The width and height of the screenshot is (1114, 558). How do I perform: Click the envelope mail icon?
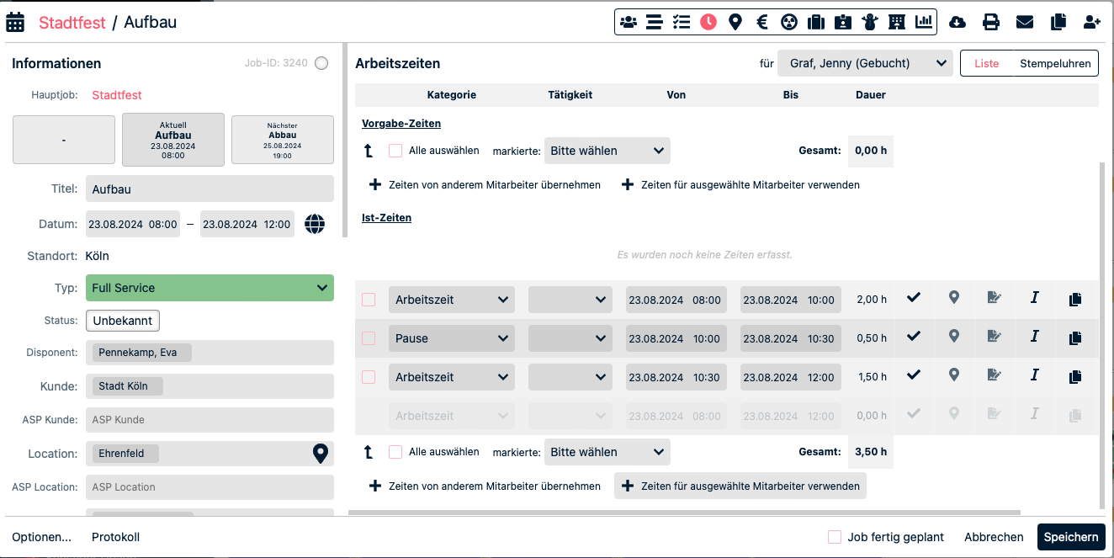pos(1024,23)
